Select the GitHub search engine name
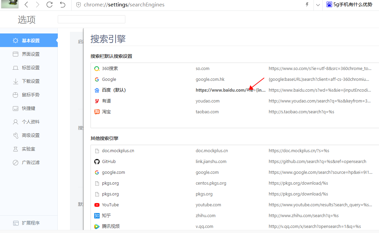 [x=109, y=161]
